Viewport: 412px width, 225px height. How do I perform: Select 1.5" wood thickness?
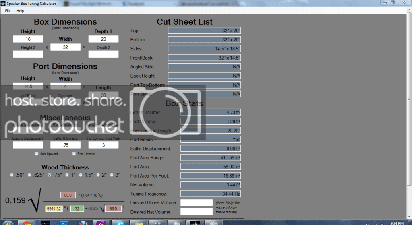81,175
